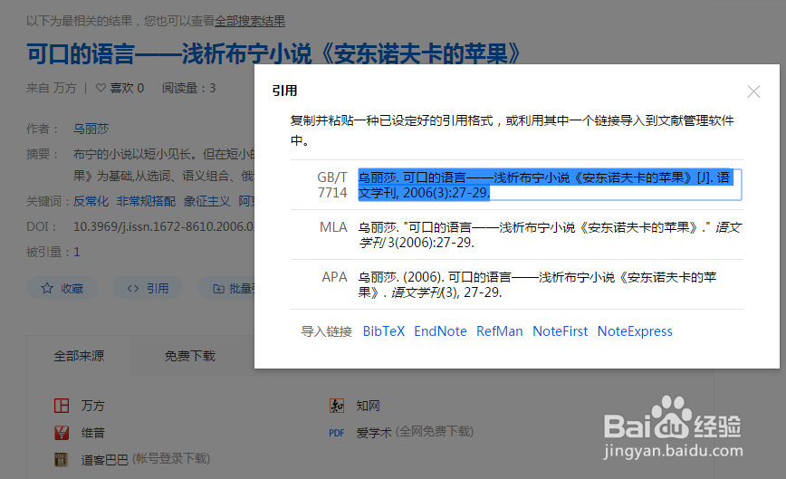
Task: Open the 知网 source link
Action: (368, 406)
